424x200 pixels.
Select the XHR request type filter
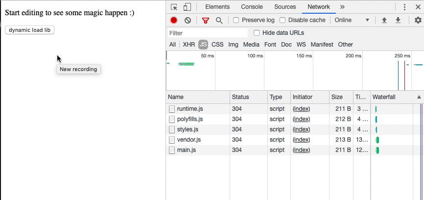(188, 45)
